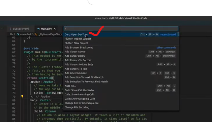This screenshot has width=212, height=122.
Task: Click the Dart icon in the main.dart breadcrumb
Action: click(18, 34)
